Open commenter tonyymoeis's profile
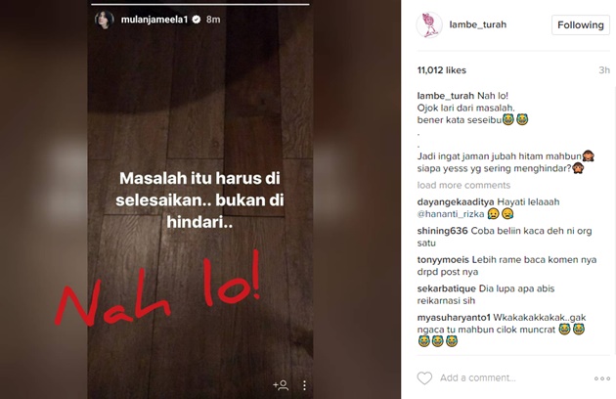 (x=443, y=259)
